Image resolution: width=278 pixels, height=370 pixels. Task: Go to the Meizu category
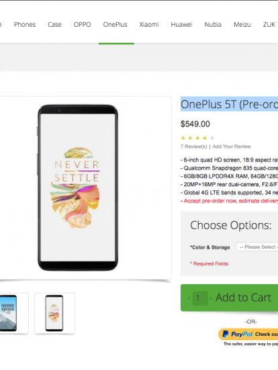242,25
